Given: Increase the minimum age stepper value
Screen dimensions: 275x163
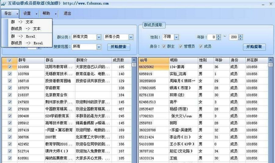Looking at the screenshot, I should (x=218, y=35).
